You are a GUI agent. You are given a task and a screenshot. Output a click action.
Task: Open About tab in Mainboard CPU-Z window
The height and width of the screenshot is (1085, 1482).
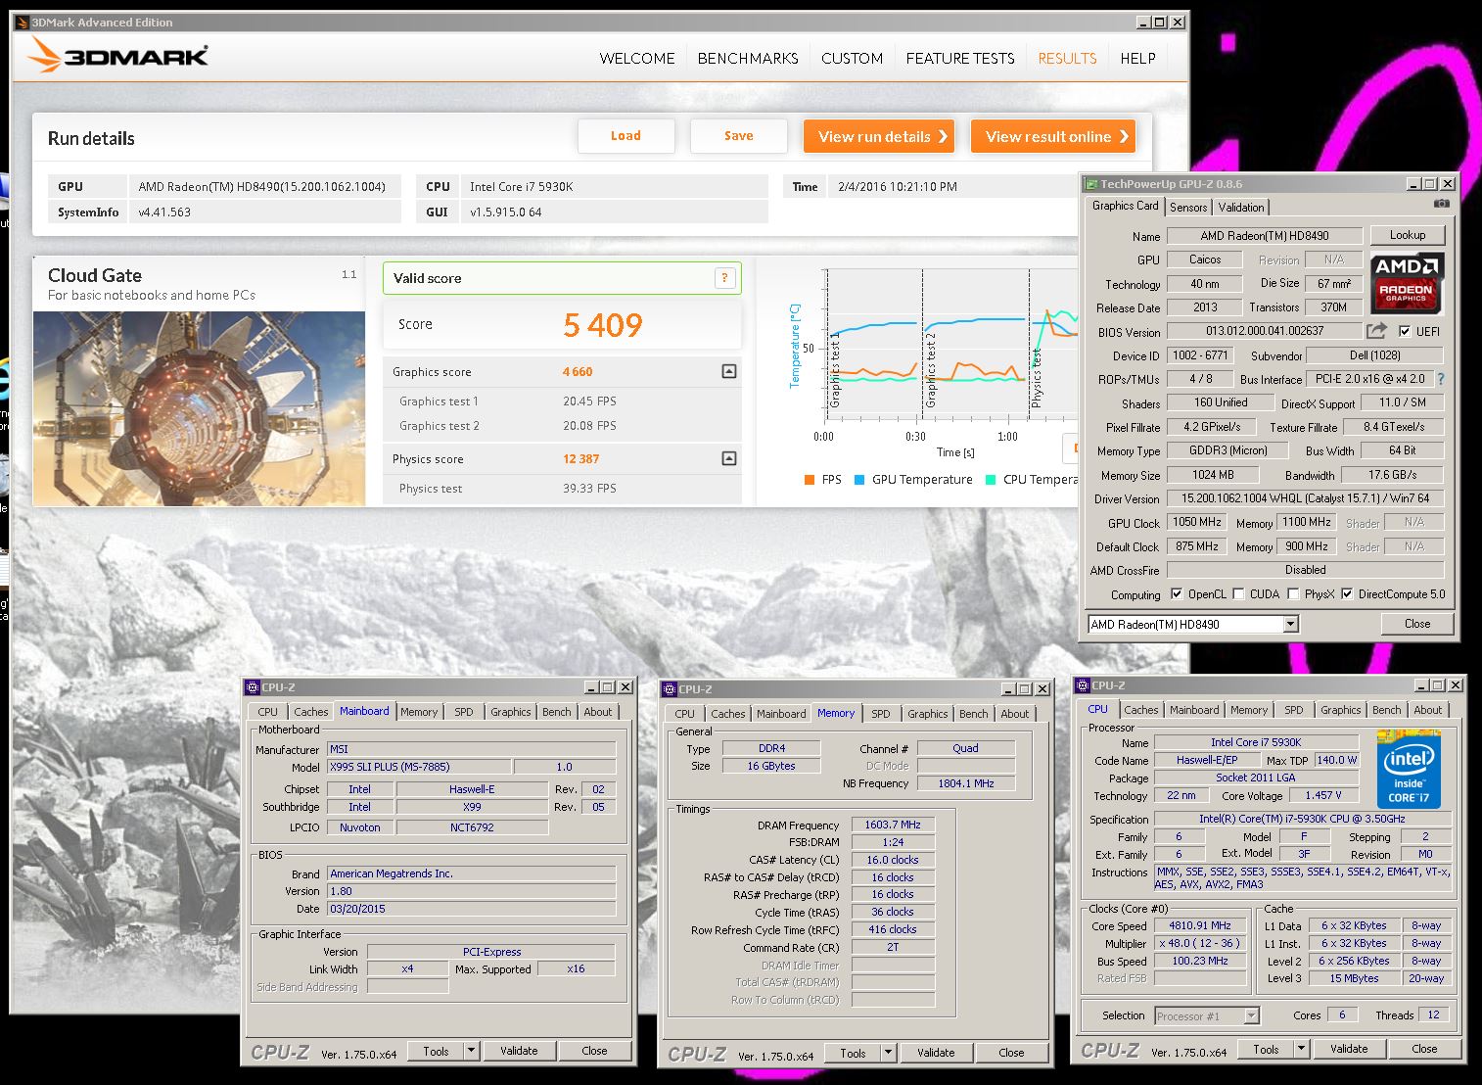pyautogui.click(x=597, y=712)
